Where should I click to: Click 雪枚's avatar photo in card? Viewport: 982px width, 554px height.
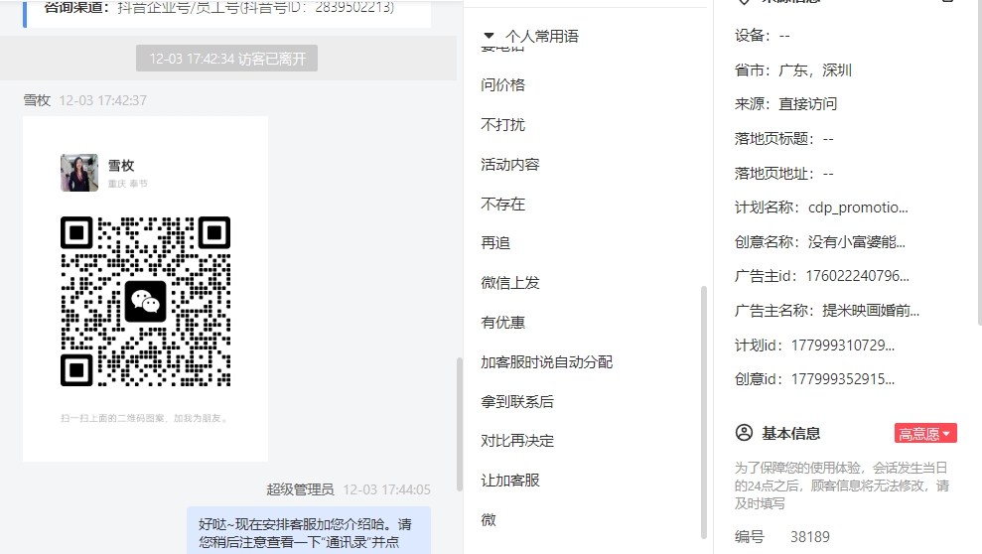[78, 172]
